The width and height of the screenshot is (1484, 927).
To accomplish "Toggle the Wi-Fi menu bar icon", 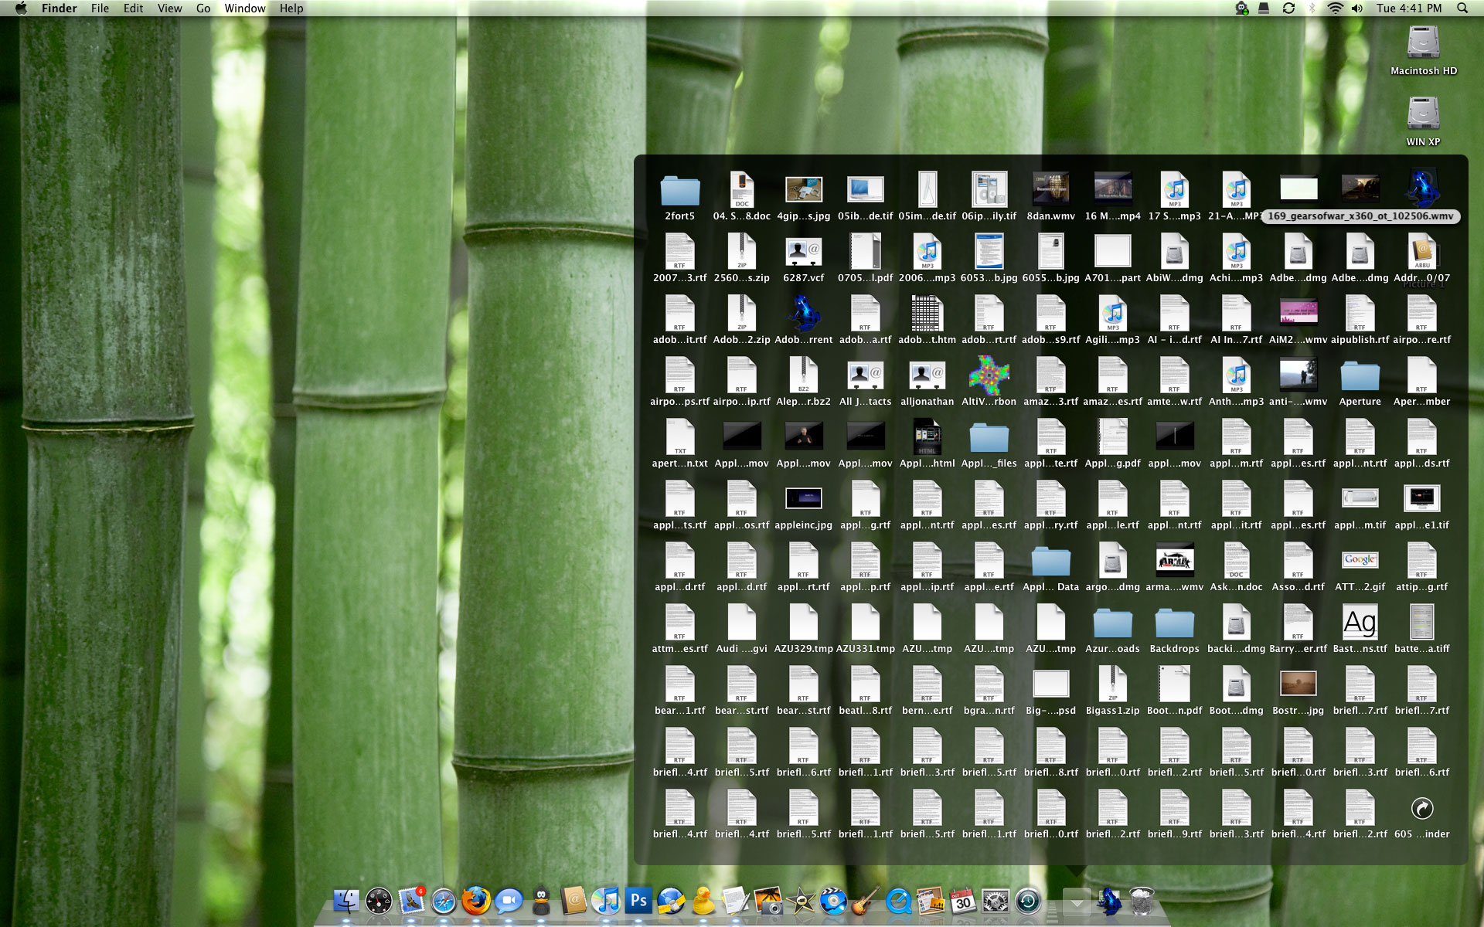I will [1335, 8].
